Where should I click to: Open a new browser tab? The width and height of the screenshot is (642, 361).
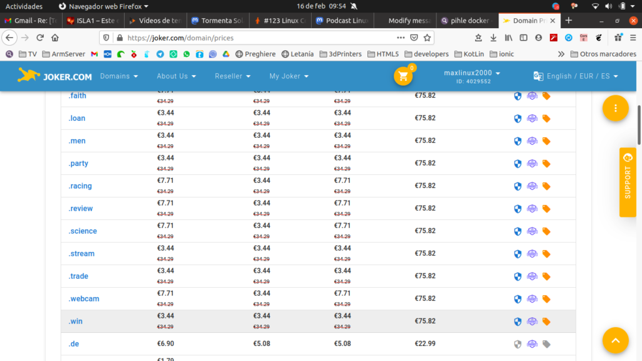[x=568, y=21]
